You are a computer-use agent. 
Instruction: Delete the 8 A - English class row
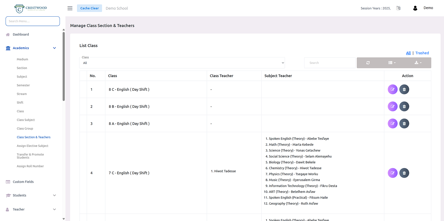coord(404,124)
